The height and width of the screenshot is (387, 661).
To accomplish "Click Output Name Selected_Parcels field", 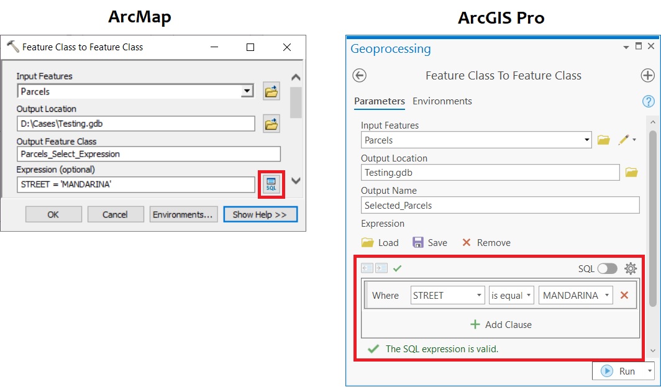I will coord(500,206).
